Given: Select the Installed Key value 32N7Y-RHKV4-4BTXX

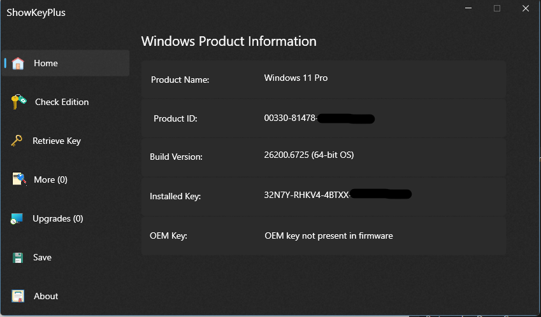Looking at the screenshot, I should [x=307, y=195].
